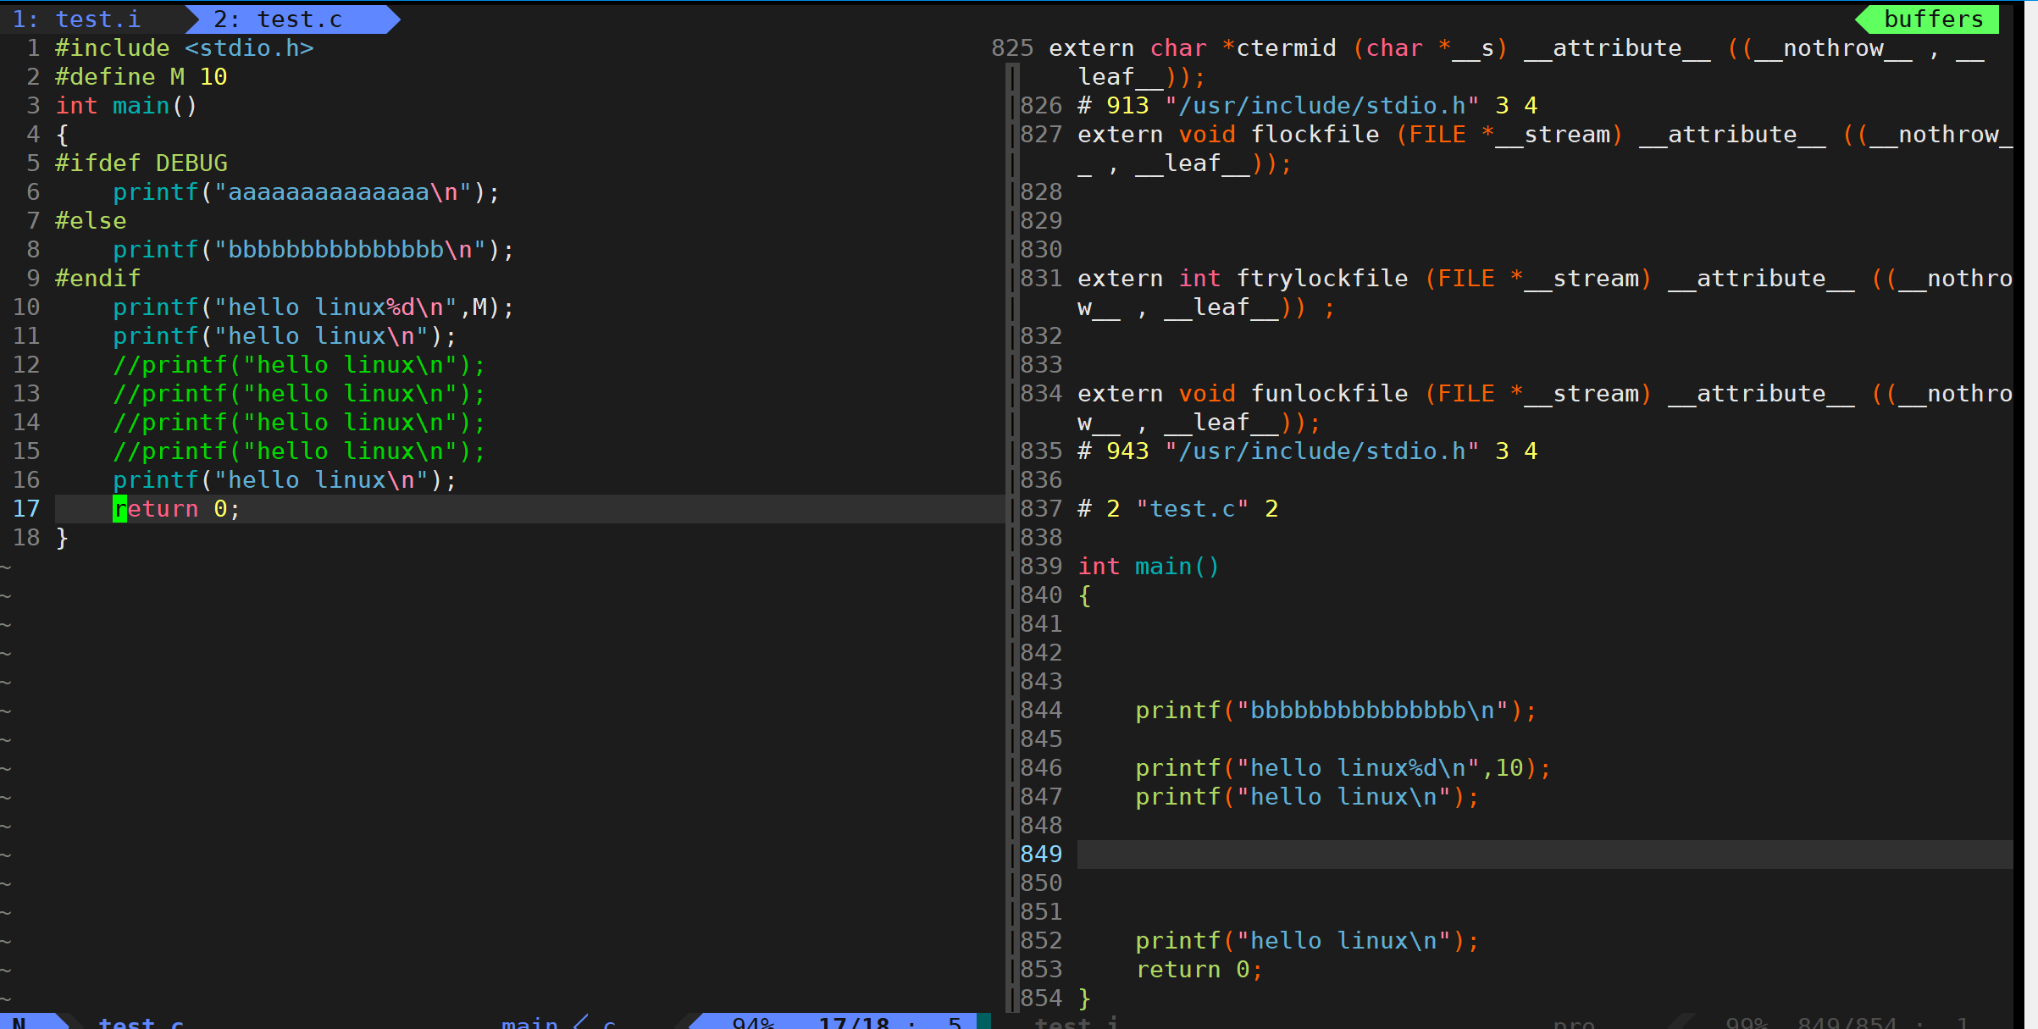This screenshot has height=1029, width=2038.
Task: Click the closing brace on line 854
Action: (1084, 999)
